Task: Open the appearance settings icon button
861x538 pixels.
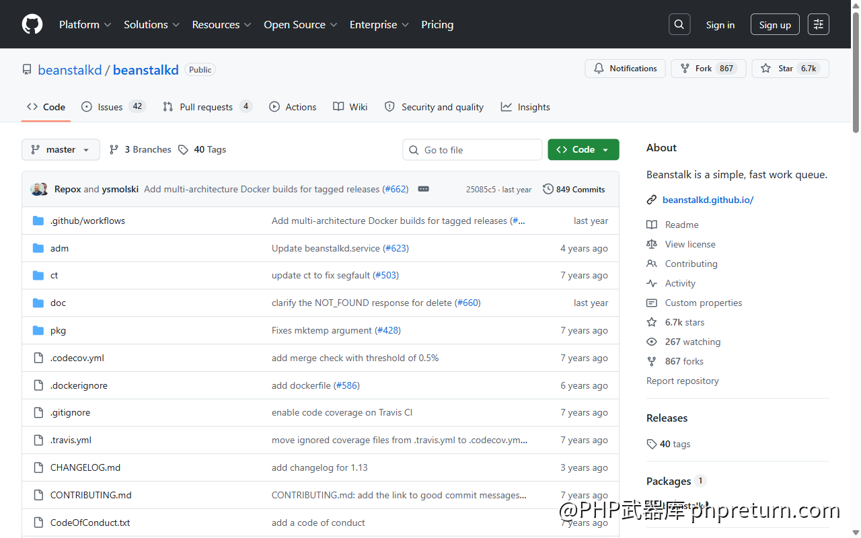Action: tap(819, 24)
